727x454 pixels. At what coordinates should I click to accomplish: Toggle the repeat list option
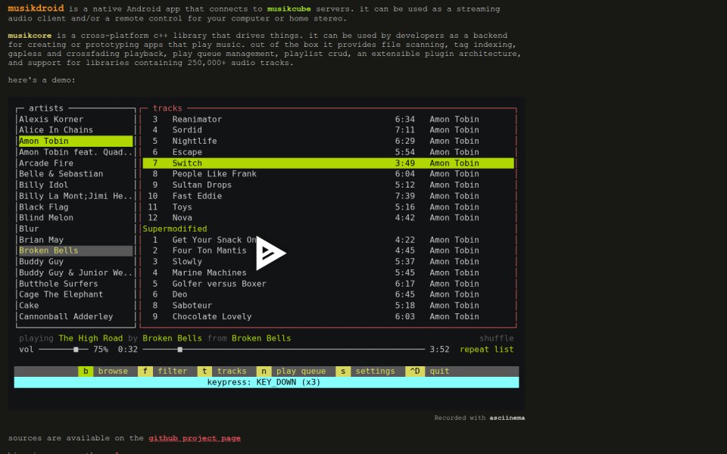pyautogui.click(x=486, y=350)
